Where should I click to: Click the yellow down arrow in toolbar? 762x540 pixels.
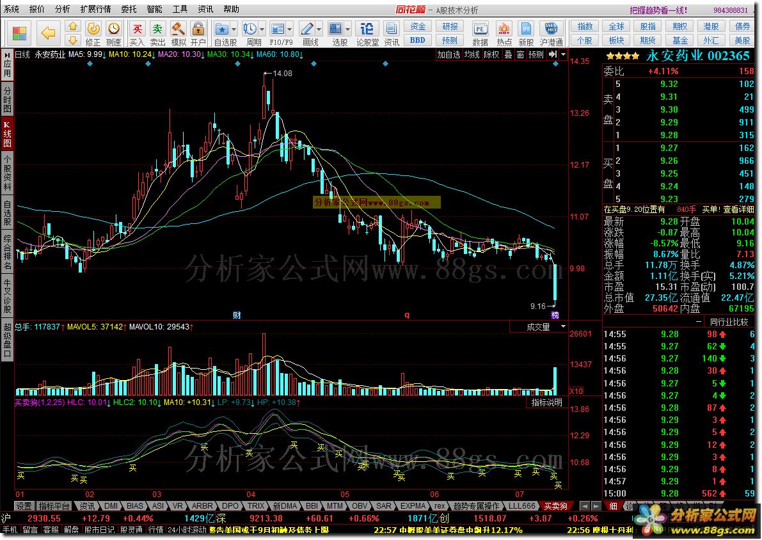pyautogui.click(x=72, y=40)
